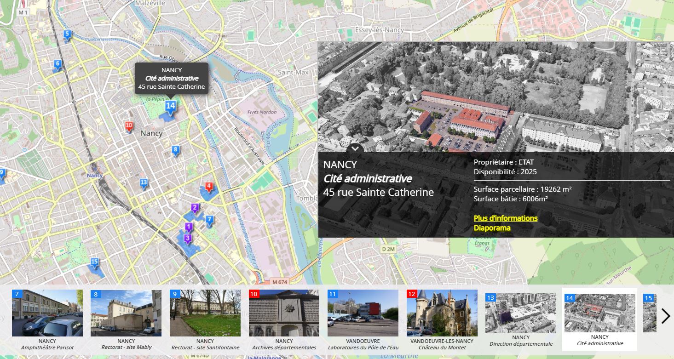Click the aerial photo of Cité administrative
Viewport: 674px width, 359px height.
(496, 97)
